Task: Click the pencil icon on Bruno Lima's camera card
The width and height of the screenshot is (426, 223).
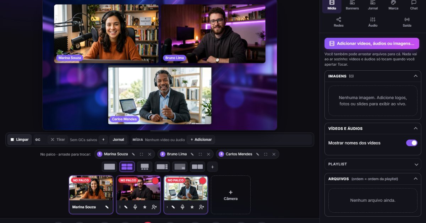Action: pyautogui.click(x=126, y=207)
